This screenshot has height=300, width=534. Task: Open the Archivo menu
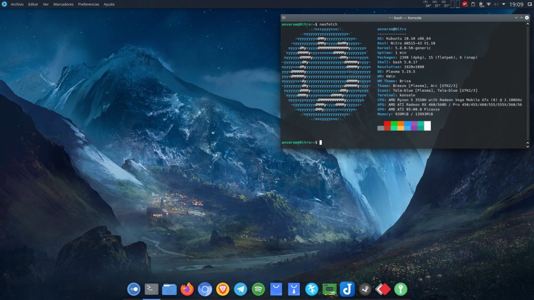[x=17, y=4]
